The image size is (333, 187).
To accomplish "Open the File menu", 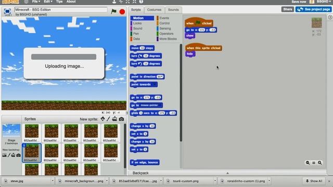I will (x=36, y=2).
